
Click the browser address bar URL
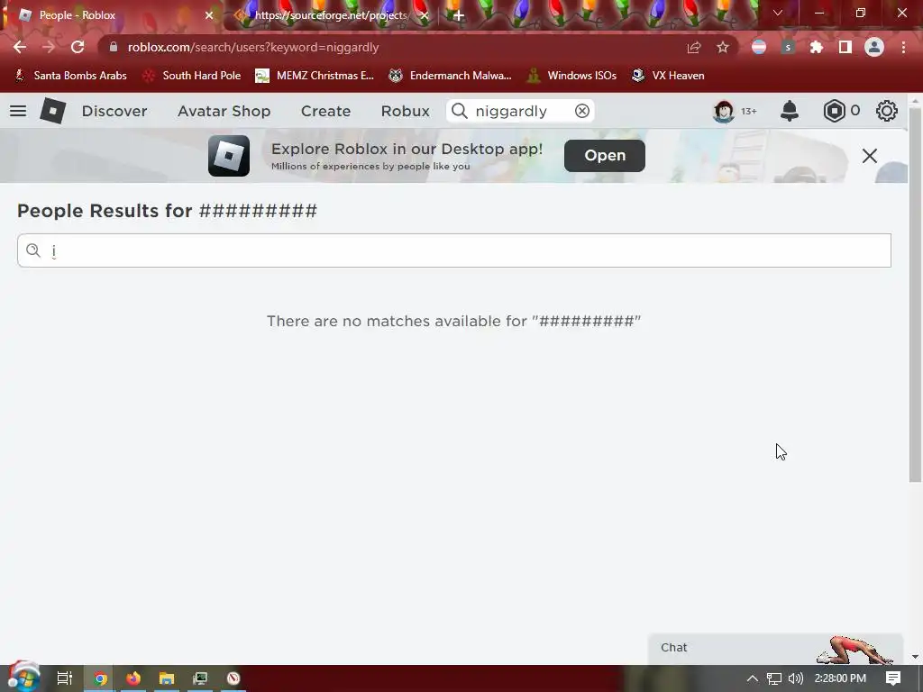pyautogui.click(x=253, y=47)
